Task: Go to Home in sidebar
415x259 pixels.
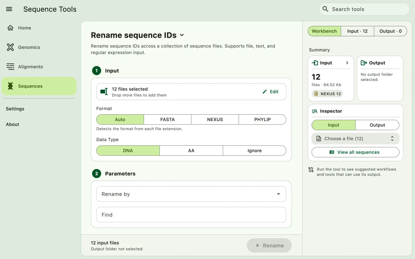Action: tap(39, 28)
